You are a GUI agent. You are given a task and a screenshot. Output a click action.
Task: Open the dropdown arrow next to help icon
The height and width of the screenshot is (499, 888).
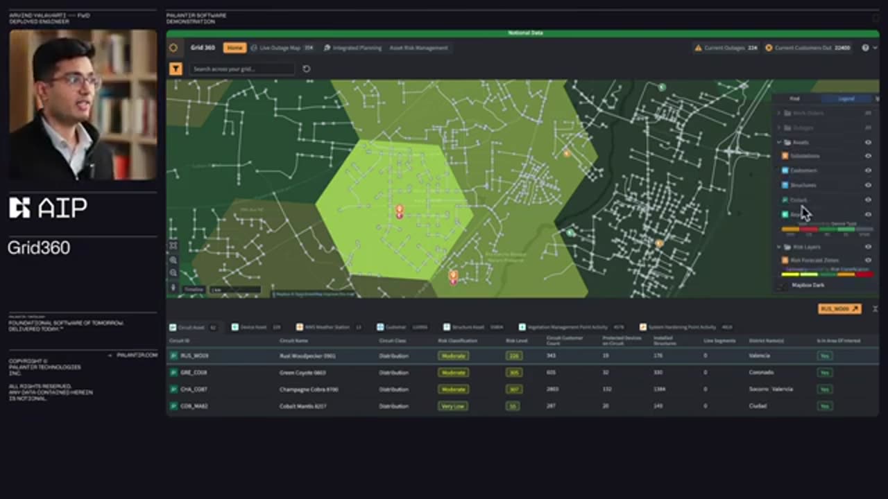(875, 48)
